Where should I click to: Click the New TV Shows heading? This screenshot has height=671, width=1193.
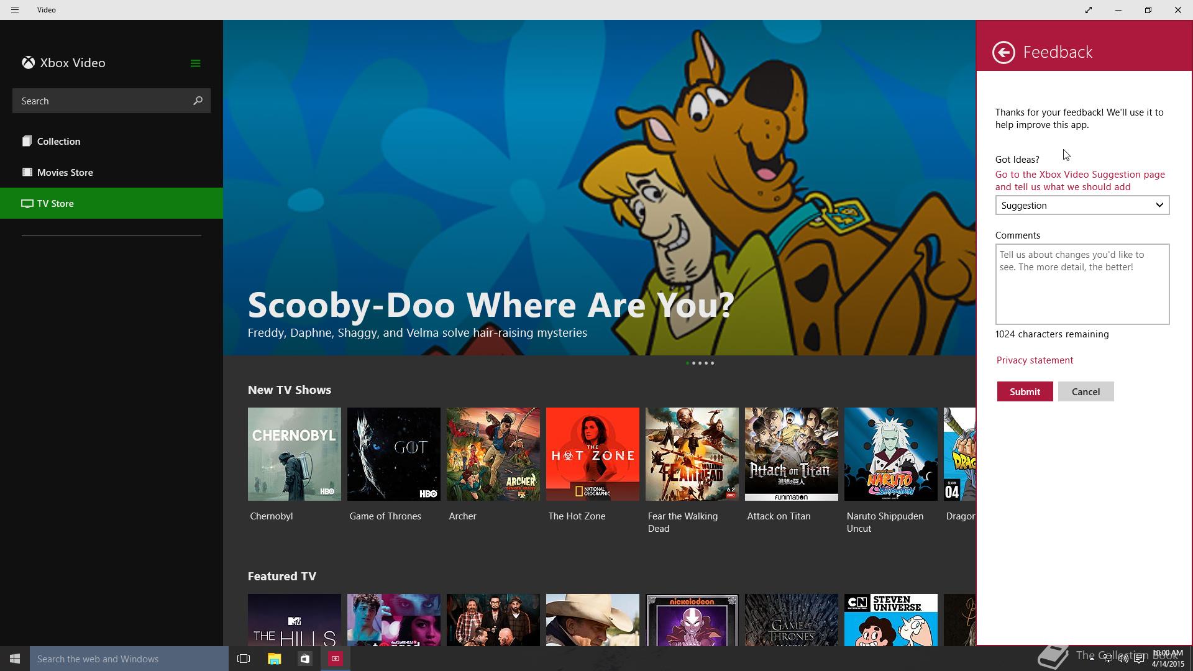coord(290,390)
